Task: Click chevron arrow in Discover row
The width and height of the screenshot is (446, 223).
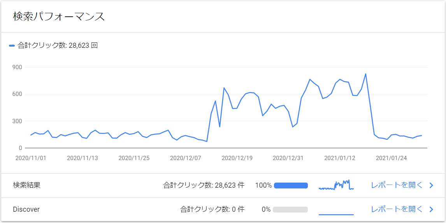Action: point(431,210)
